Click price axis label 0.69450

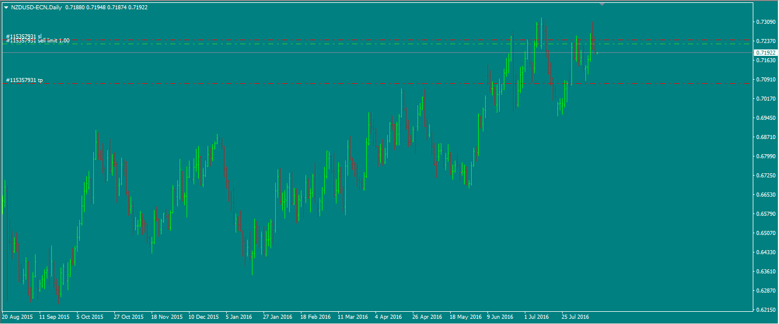point(765,118)
